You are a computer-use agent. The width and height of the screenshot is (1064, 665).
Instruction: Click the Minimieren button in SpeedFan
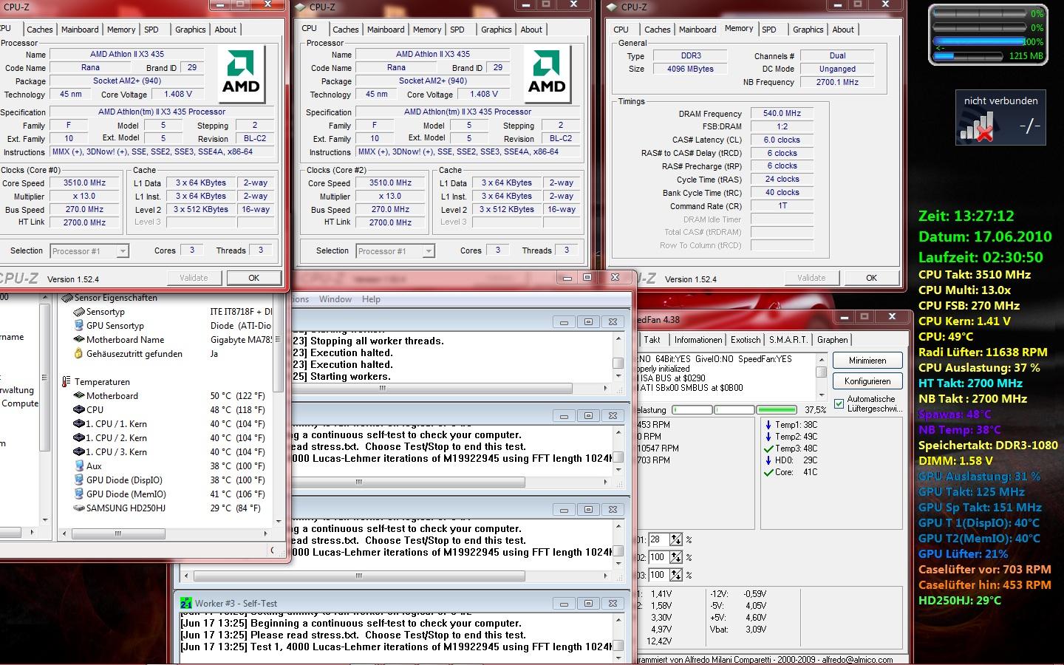[867, 361]
